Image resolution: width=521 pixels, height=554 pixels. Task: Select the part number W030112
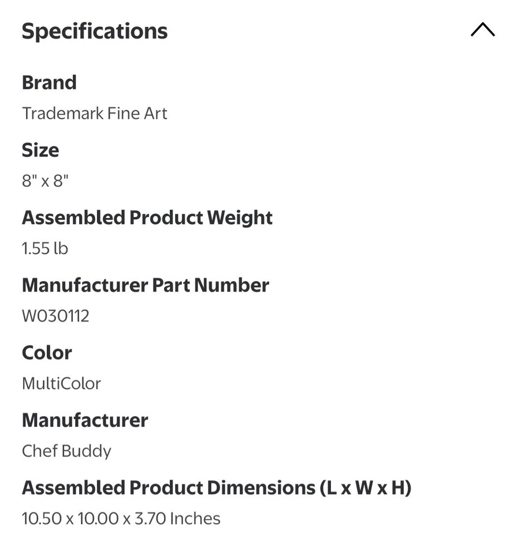click(55, 316)
